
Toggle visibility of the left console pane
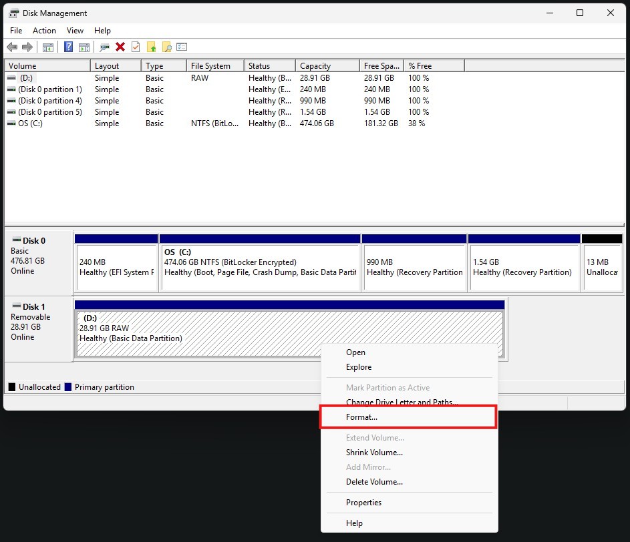point(47,47)
